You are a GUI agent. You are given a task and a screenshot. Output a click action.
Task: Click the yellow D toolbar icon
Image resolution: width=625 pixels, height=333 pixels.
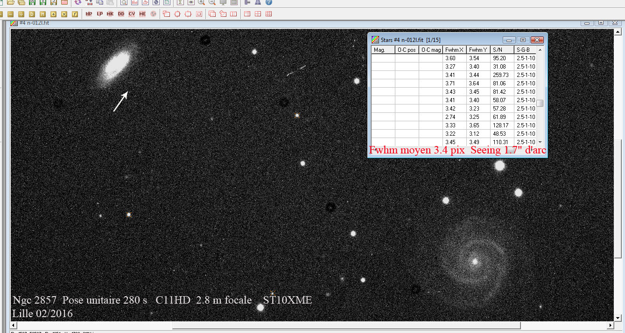(x=32, y=14)
